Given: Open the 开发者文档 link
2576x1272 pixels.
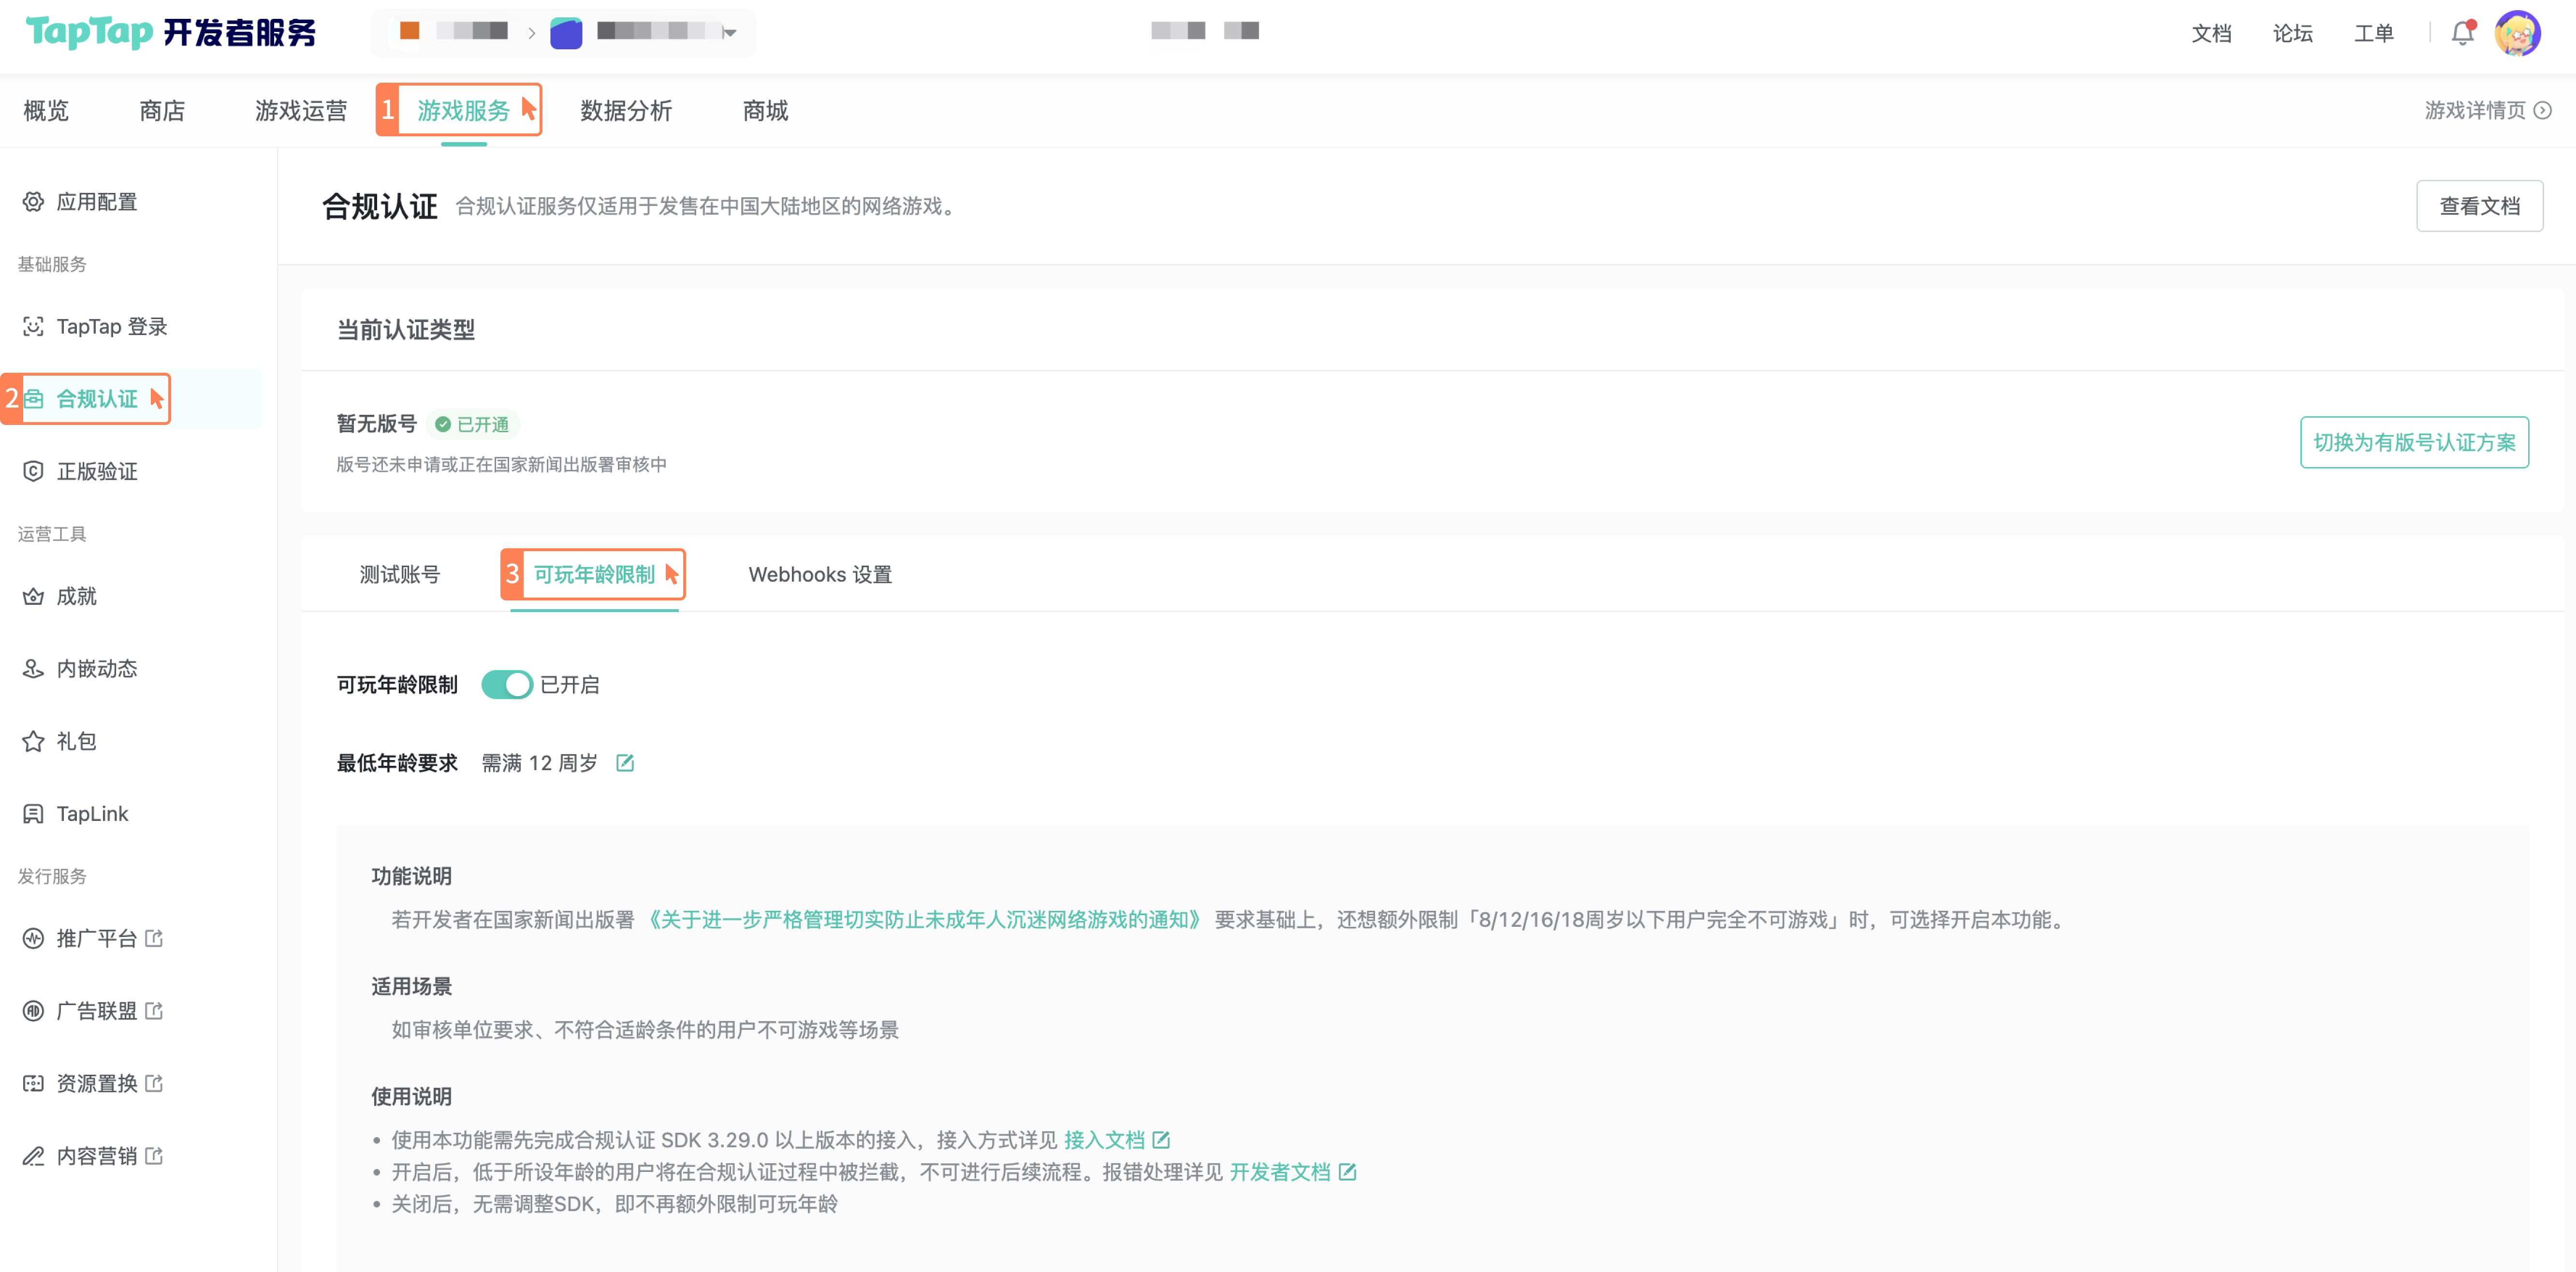Looking at the screenshot, I should click(1280, 1172).
